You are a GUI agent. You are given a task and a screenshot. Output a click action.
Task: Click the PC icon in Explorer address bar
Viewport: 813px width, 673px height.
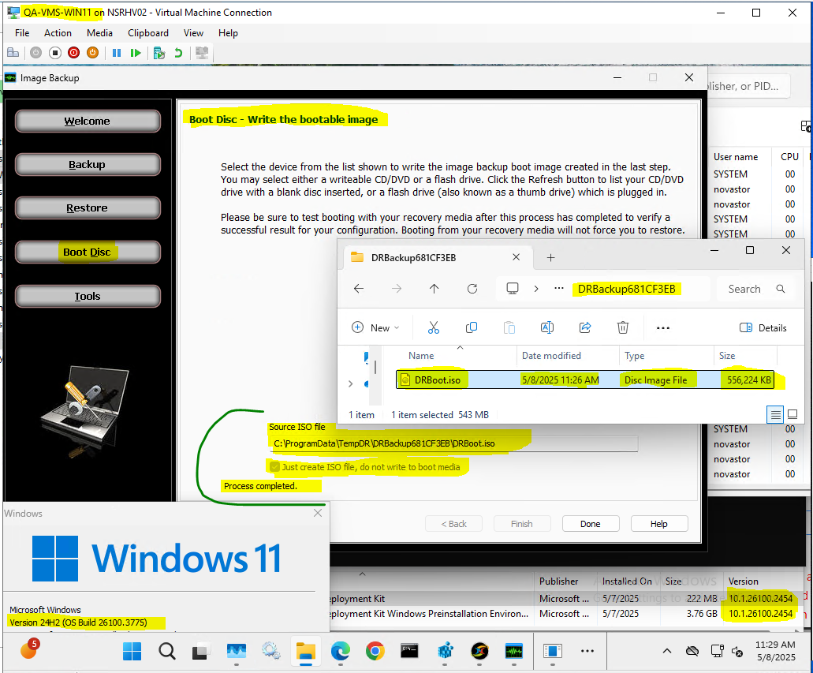coord(513,289)
